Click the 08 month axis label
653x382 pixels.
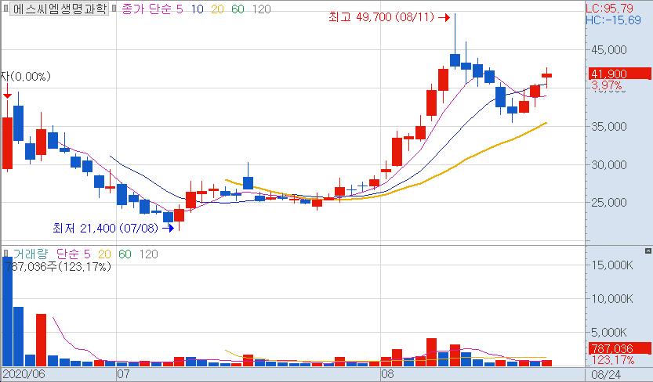coord(387,373)
